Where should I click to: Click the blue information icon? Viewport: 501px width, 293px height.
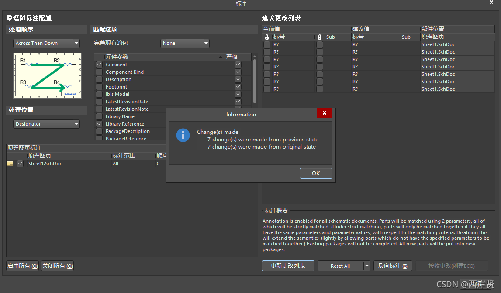click(183, 135)
